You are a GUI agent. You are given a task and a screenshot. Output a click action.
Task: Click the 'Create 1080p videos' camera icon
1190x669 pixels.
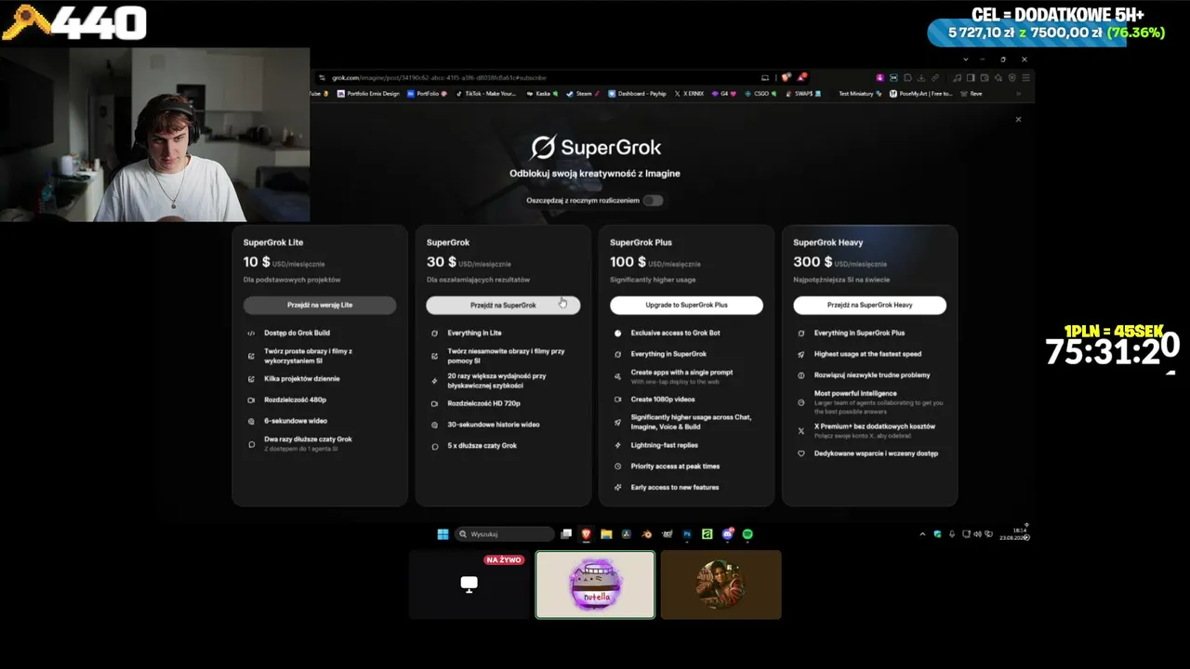pos(617,400)
